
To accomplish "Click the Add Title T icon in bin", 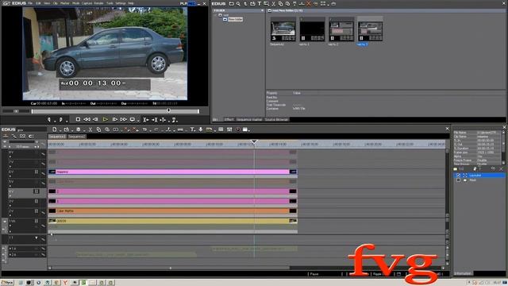I will pos(260,4).
